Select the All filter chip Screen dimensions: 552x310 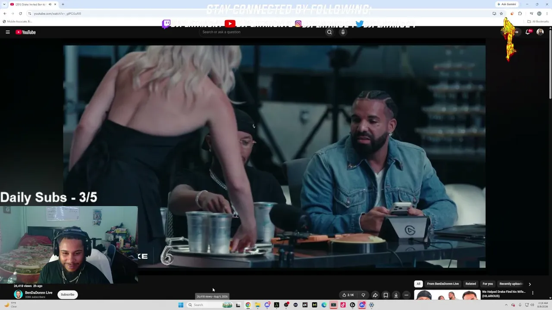418,284
